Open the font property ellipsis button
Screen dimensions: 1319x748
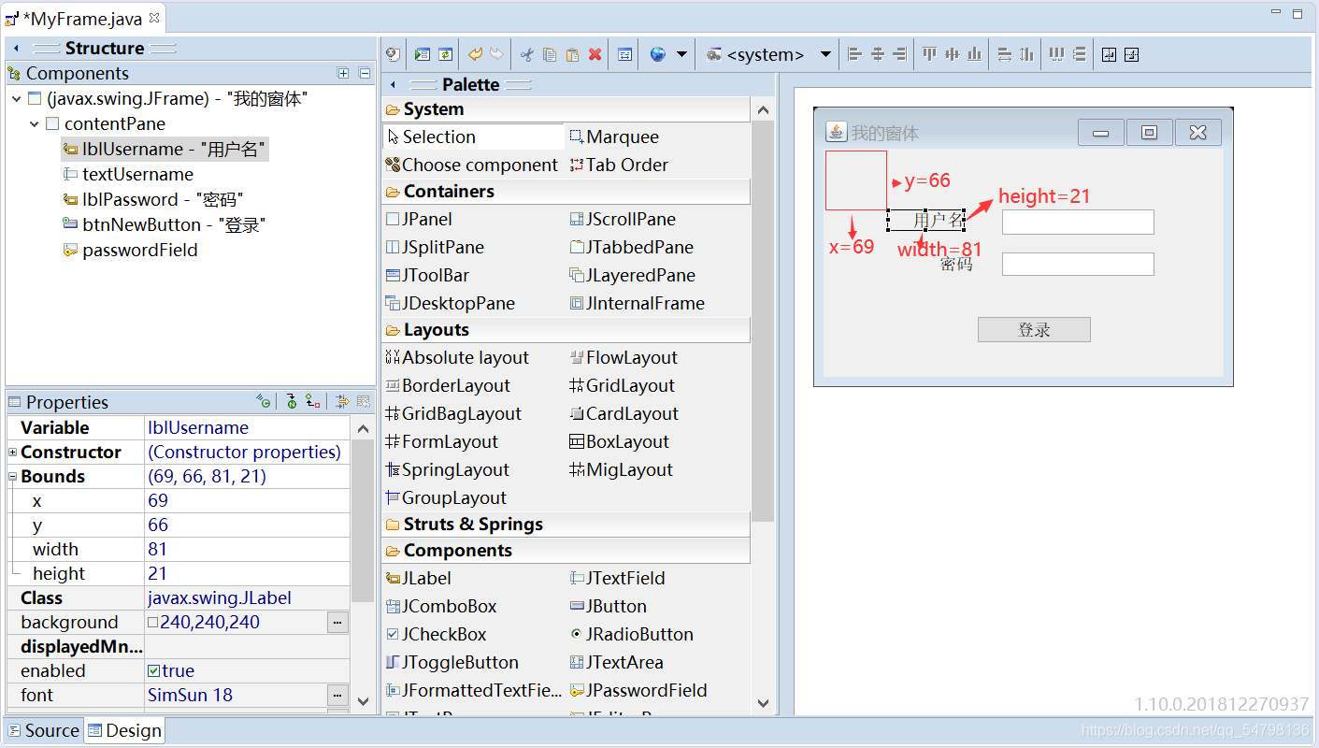click(x=337, y=695)
